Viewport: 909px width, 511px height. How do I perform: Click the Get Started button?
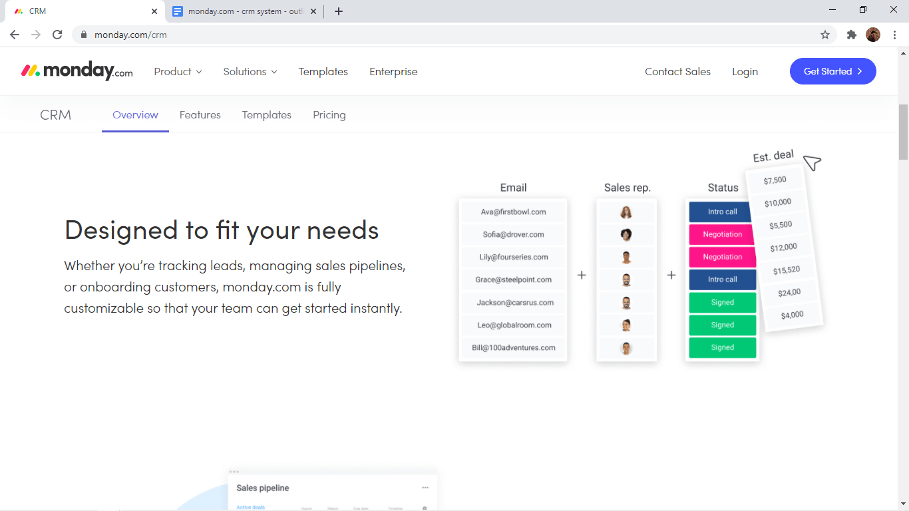tap(832, 71)
